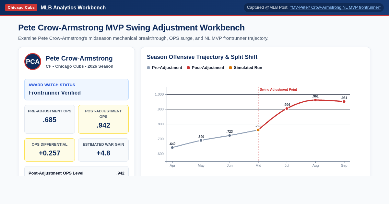Click the Pete Crow-Armstrong MVP Swing Adjustment Workbench heading

click(x=131, y=28)
